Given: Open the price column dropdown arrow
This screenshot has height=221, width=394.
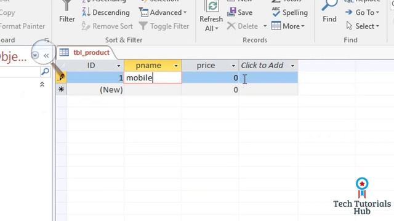Looking at the screenshot, I should click(x=233, y=66).
